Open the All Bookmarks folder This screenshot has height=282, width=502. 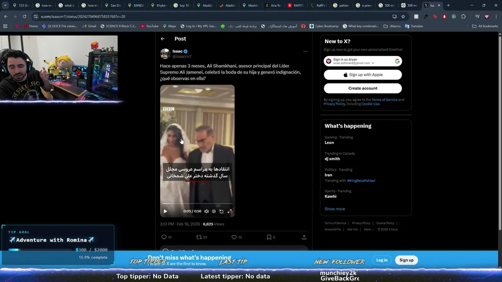pos(485,26)
